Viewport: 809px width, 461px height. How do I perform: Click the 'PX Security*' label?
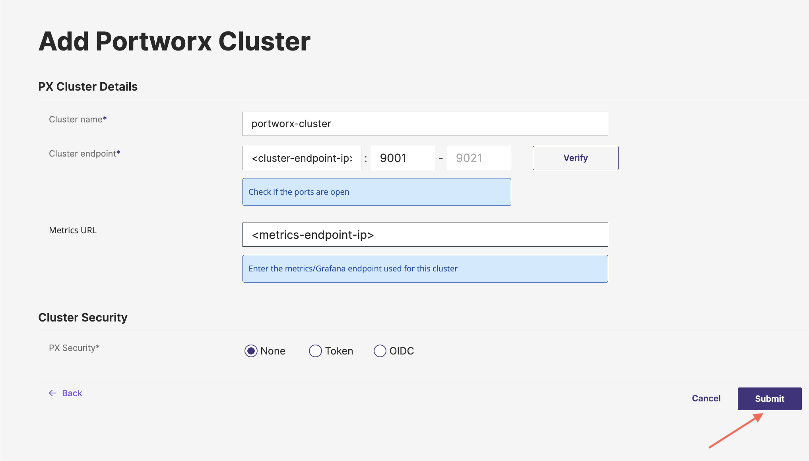74,348
